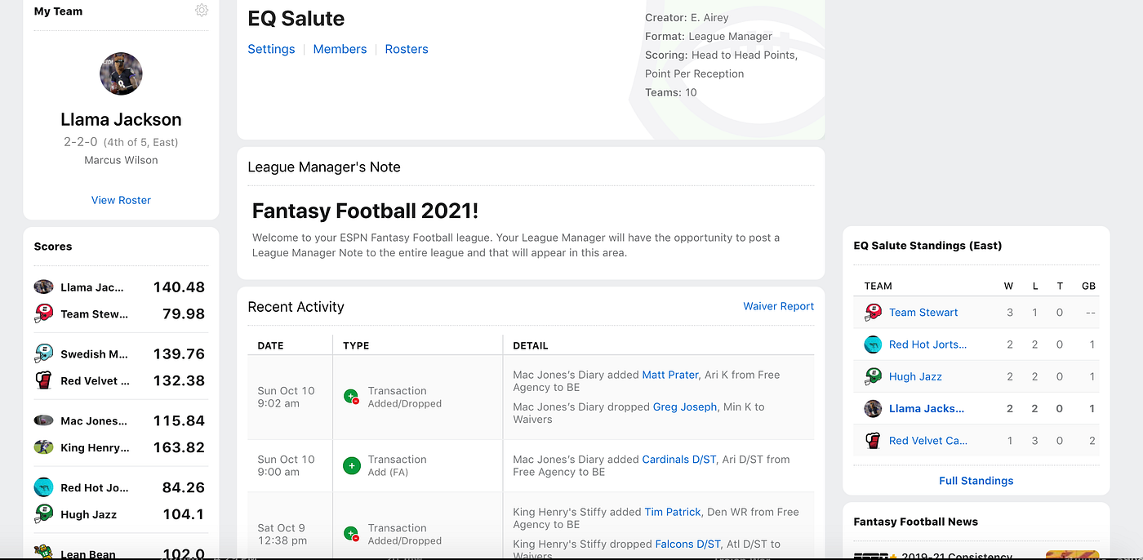Click green Add (FA) icon for Cardinals D/ST

tap(352, 465)
